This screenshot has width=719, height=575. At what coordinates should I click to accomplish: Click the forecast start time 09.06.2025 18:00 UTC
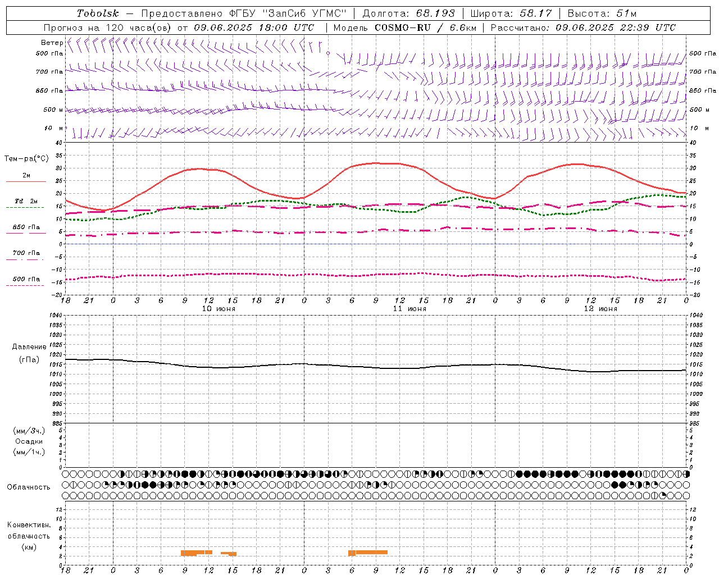click(254, 28)
